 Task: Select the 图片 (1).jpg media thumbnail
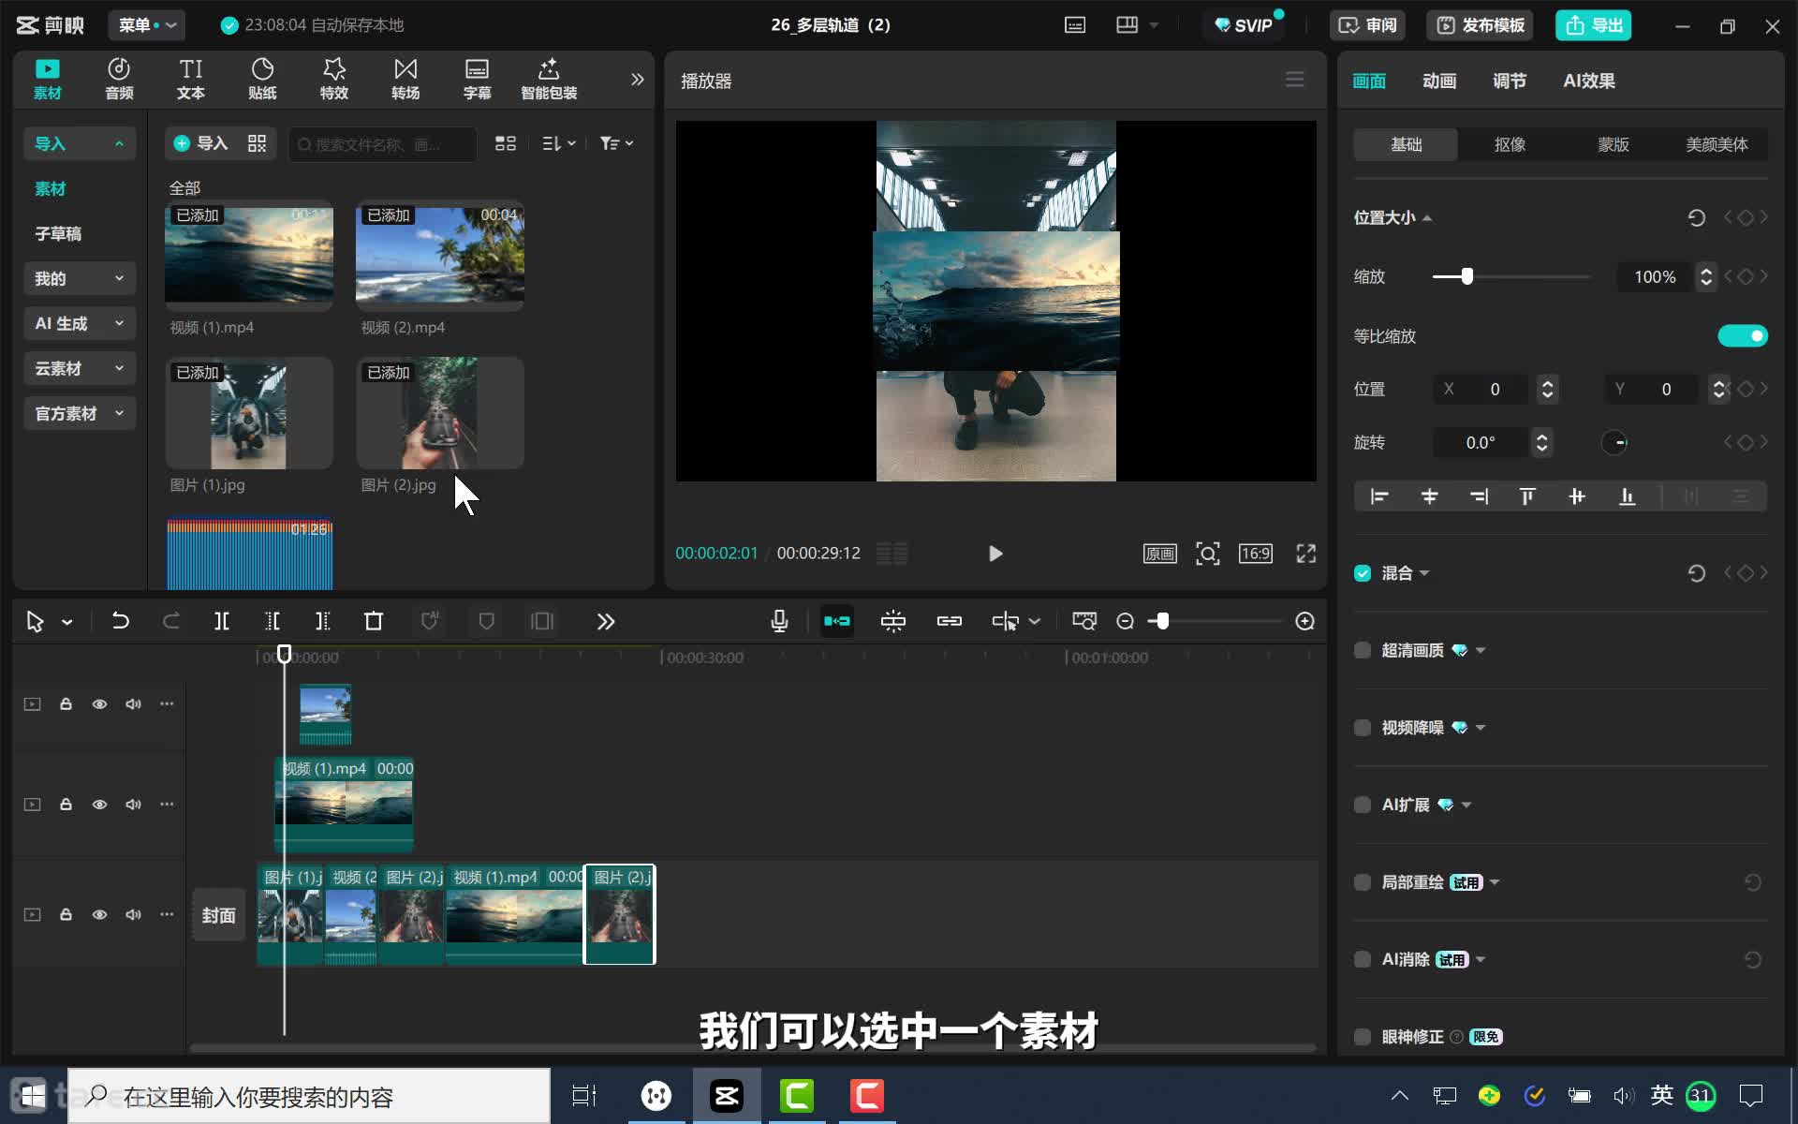click(x=249, y=413)
